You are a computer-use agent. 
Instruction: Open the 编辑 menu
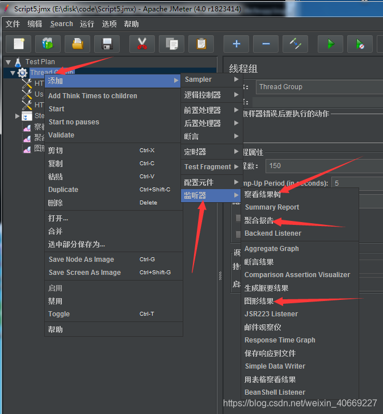click(35, 24)
